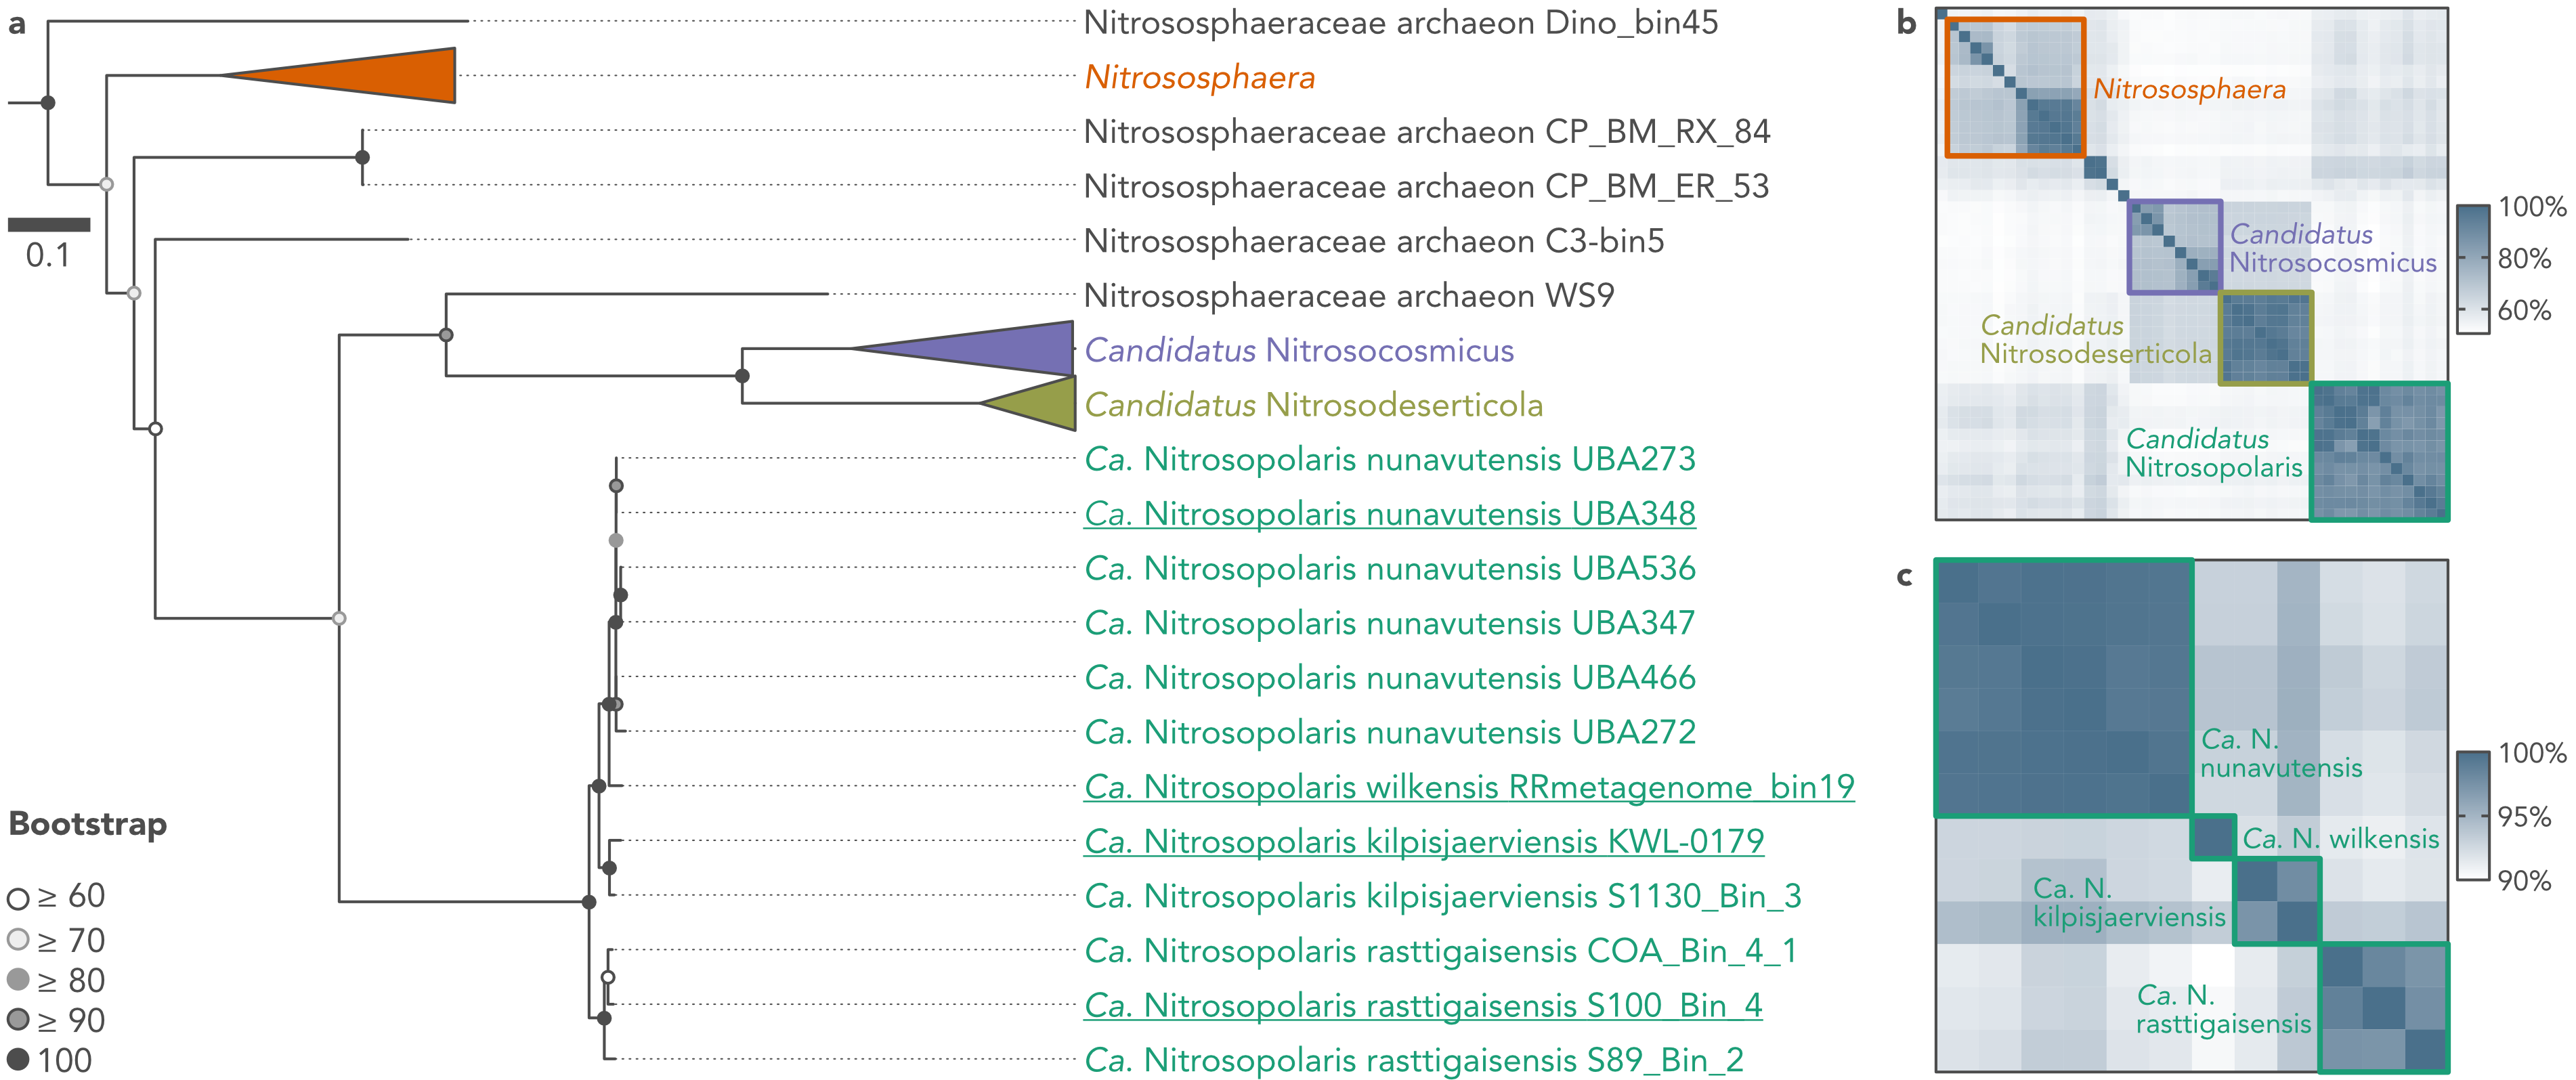Viewport: 2576px width, 1080px height.
Task: Click the Ca. N. kilpisjaerviensis label in heatmap c
Action: (x=2129, y=902)
